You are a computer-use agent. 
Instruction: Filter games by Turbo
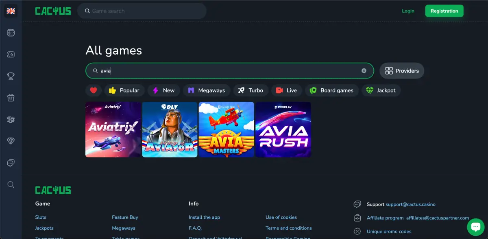click(x=251, y=90)
